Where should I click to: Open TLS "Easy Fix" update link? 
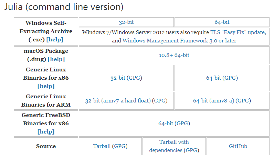coord(238,32)
